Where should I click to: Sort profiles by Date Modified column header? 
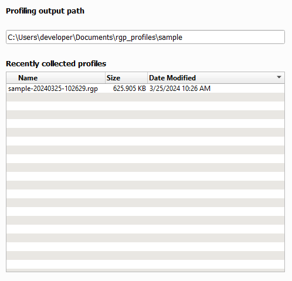(x=216, y=78)
